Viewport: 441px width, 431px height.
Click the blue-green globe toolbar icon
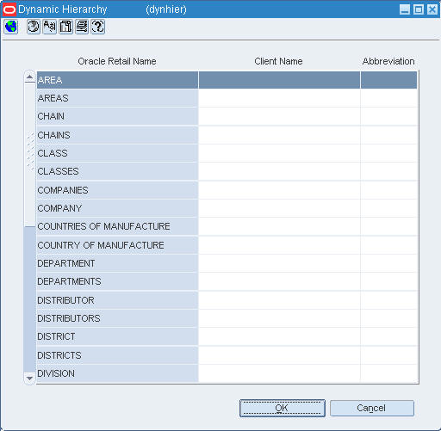tap(11, 27)
